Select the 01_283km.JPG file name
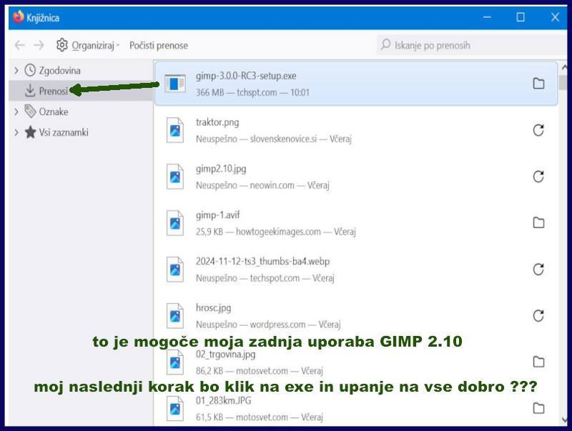572x431 pixels. [223, 400]
